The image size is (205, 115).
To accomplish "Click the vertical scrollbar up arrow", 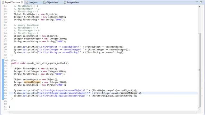I will [199, 6].
